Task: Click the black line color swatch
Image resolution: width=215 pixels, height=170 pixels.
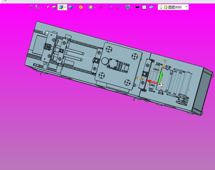Action: pyautogui.click(x=137, y=7)
